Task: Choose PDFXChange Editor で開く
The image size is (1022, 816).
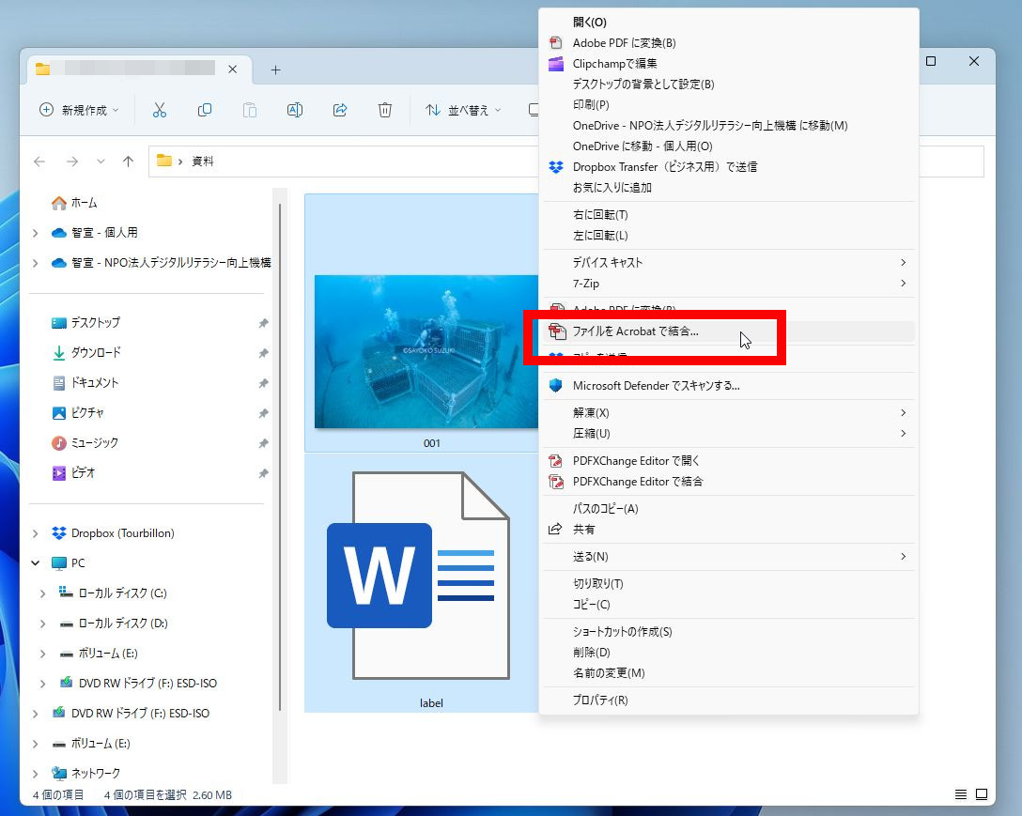Action: point(729,461)
